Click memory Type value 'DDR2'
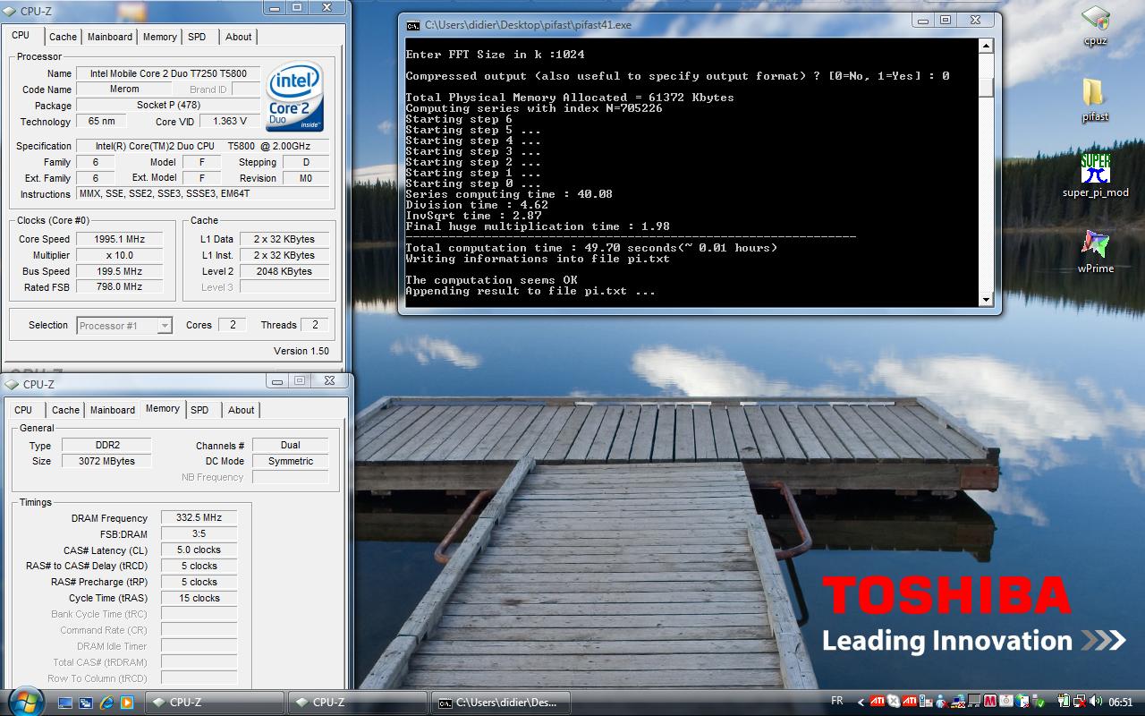 pos(107,445)
